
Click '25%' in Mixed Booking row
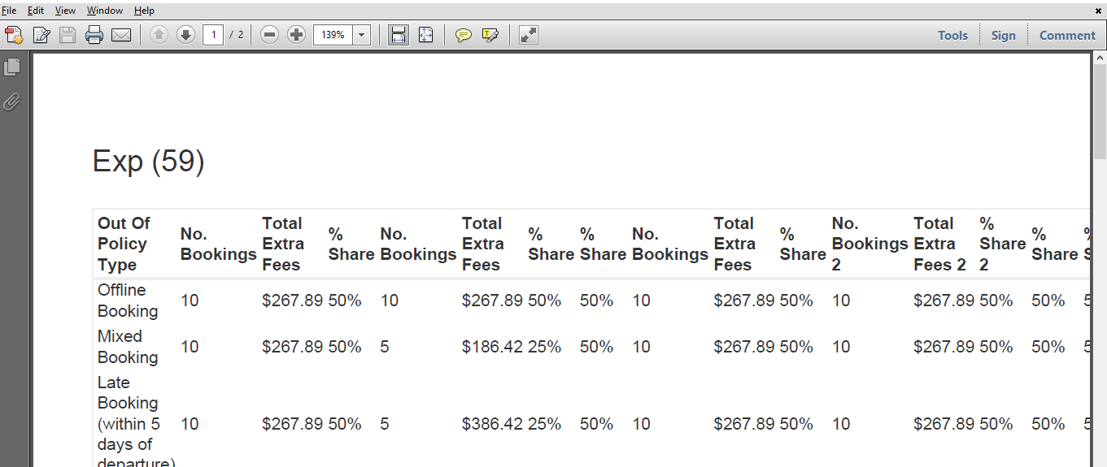(x=544, y=347)
